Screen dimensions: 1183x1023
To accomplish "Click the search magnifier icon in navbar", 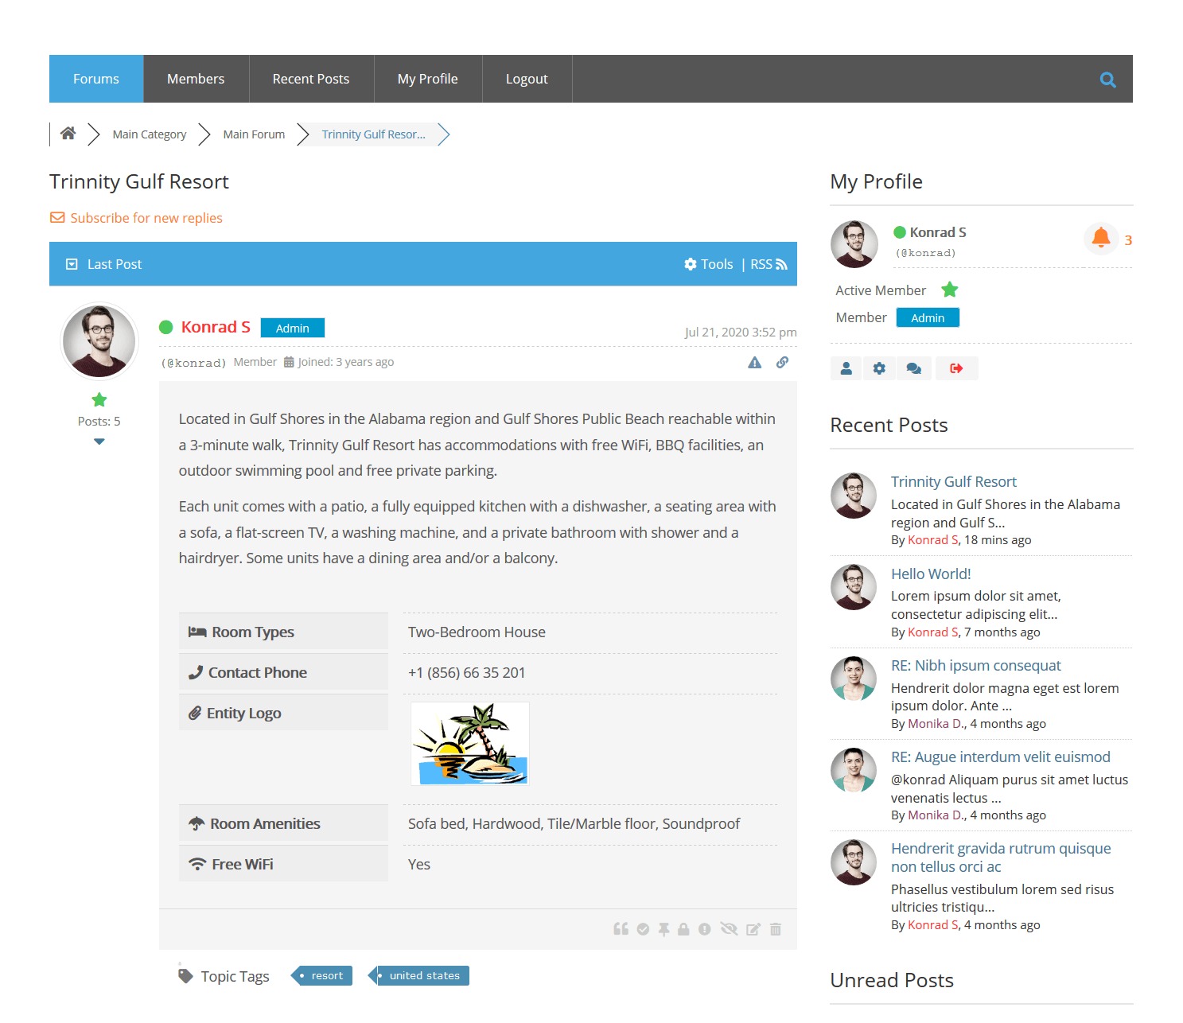I will [x=1107, y=80].
